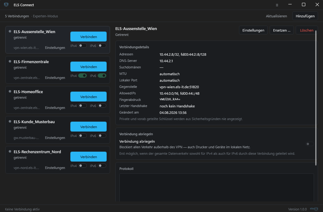Viewport: 323px width, 212px height.
Task: Disable IPv6 for ELS-Firmenzentrale
Action: 102,76
